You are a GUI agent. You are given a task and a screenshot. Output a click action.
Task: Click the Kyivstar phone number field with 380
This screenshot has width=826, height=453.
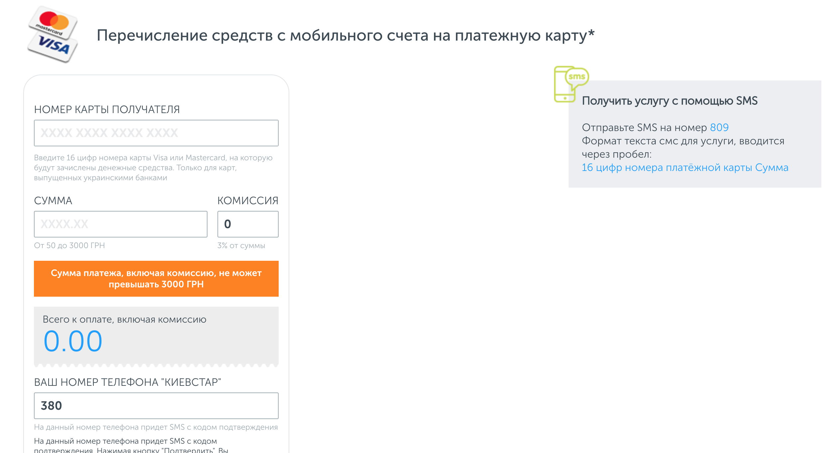156,406
